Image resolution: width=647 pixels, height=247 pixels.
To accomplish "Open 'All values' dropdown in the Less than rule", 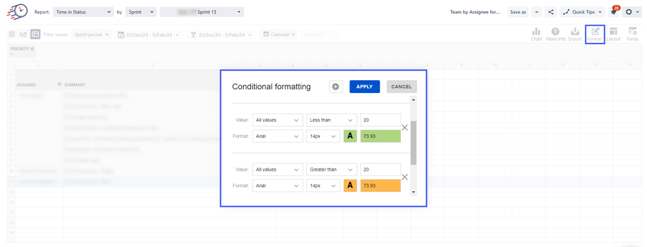I will tap(278, 120).
